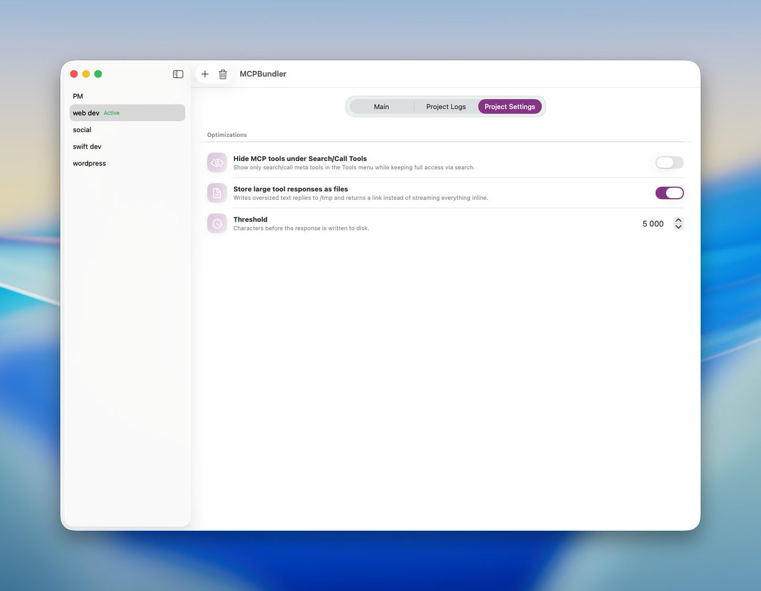Switch to the Main tab
Image resolution: width=761 pixels, height=591 pixels.
pyautogui.click(x=381, y=107)
